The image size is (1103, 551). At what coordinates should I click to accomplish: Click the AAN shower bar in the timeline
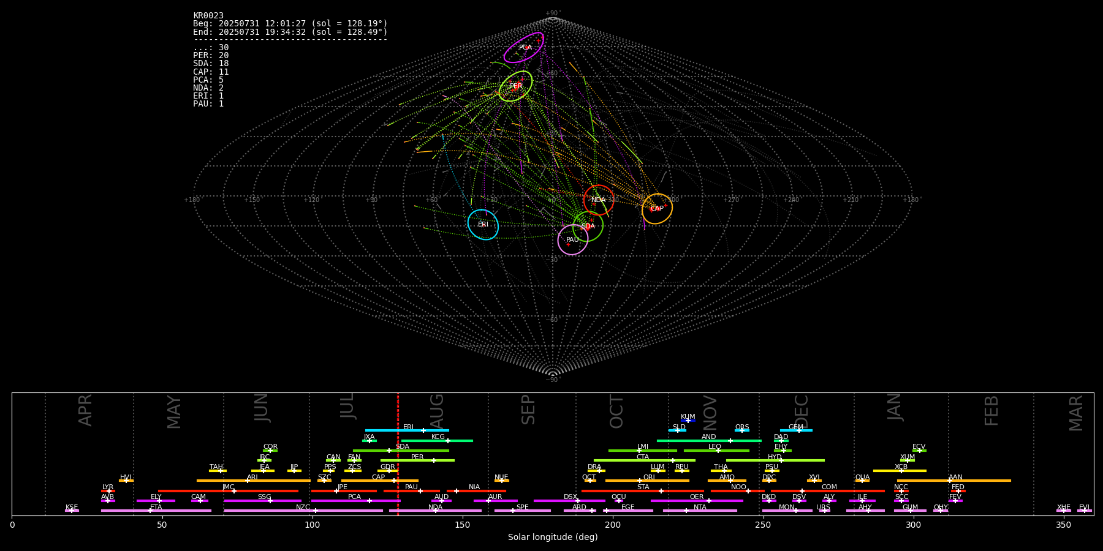[x=954, y=481]
